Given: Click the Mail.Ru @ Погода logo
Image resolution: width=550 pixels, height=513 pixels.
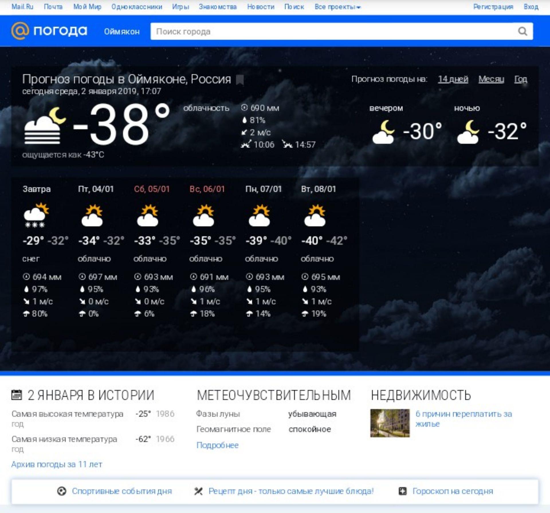Looking at the screenshot, I should 49,31.
